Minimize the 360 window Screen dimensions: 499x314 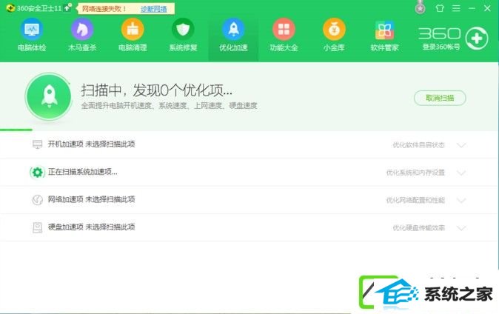coord(472,8)
